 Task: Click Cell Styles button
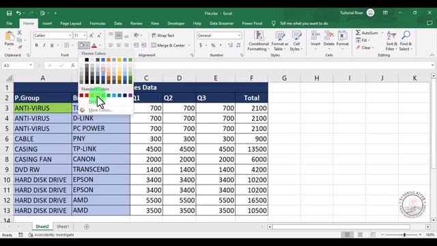tap(296, 41)
